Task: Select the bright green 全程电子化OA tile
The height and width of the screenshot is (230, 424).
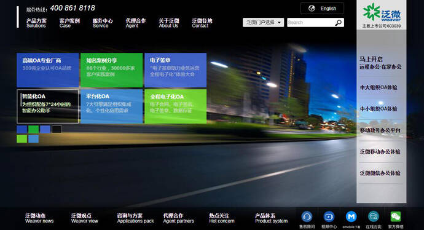Action: click(176, 106)
